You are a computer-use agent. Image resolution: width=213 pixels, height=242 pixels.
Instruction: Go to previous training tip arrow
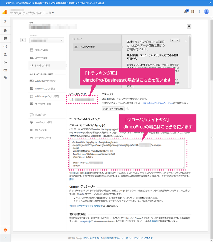(173, 41)
